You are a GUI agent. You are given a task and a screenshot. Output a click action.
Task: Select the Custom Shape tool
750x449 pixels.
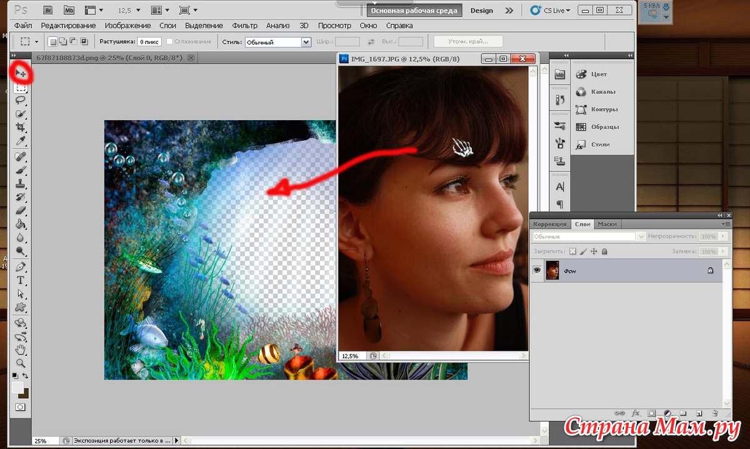click(21, 307)
